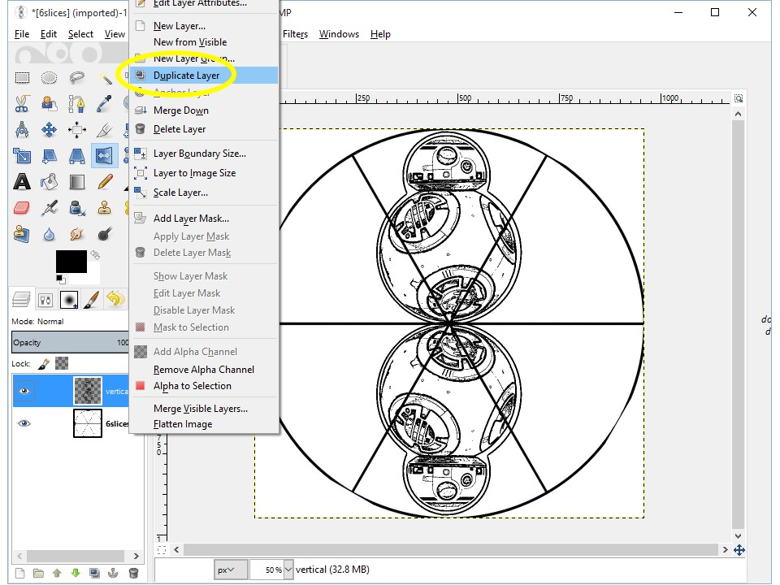Open the black foreground color swatch
The width and height of the screenshot is (780, 585).
[71, 262]
